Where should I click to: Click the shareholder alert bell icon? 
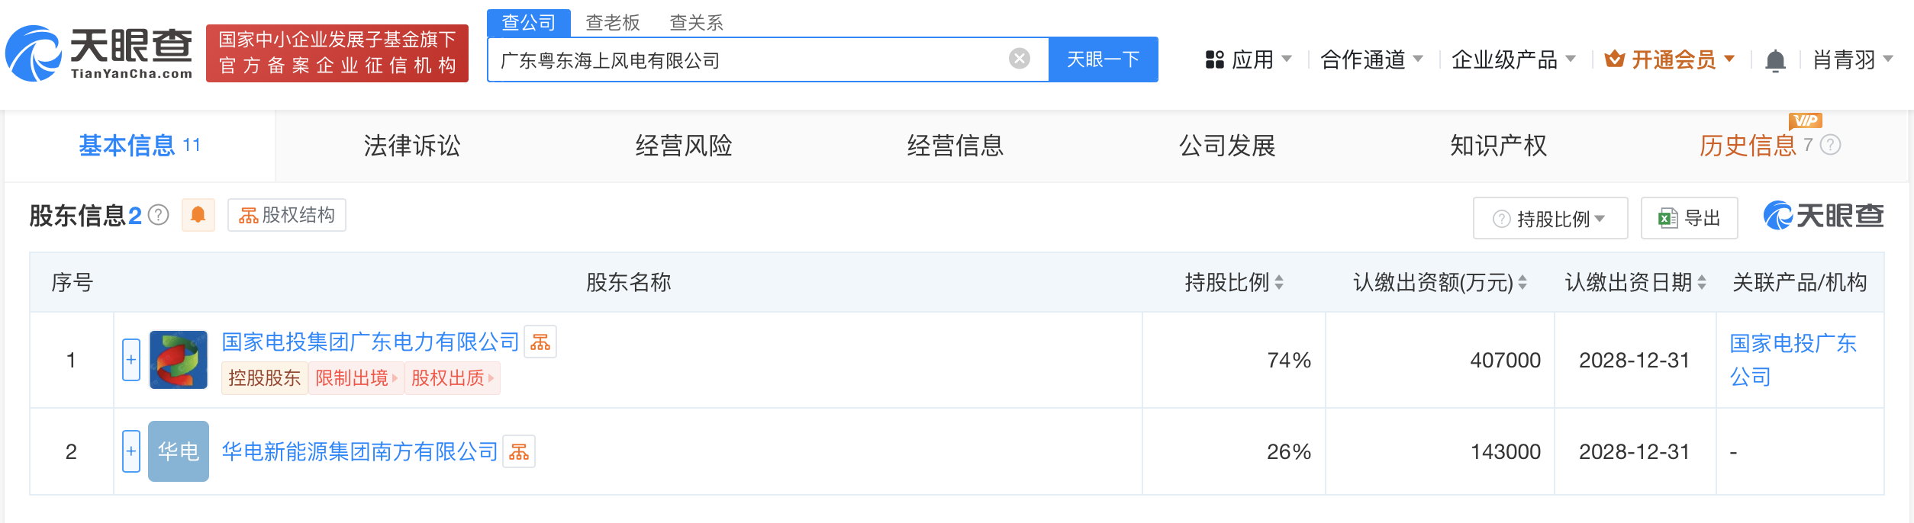point(198,215)
